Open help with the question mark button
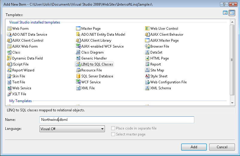This screenshot has height=156, width=240. (224, 4)
